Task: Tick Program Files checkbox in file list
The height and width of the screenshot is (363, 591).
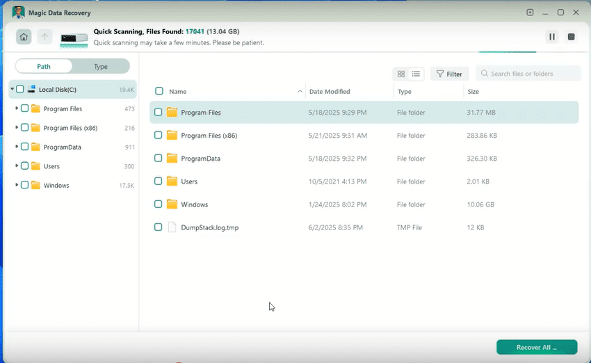Action: pos(158,113)
